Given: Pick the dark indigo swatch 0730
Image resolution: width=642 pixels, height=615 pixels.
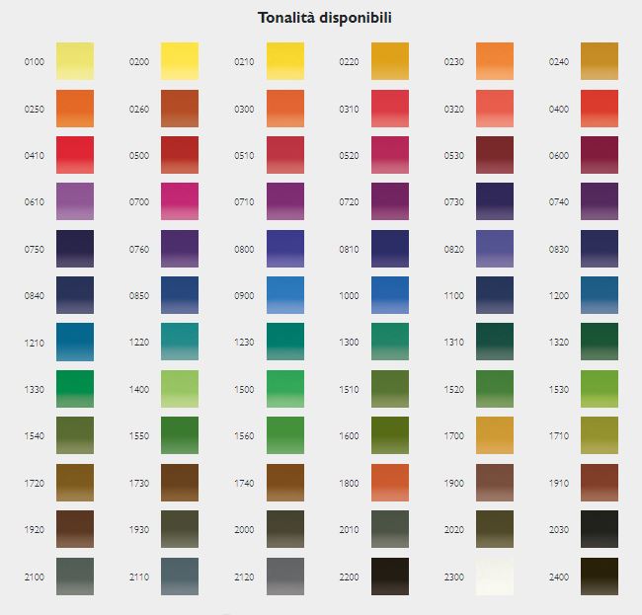Looking at the screenshot, I should (x=495, y=201).
